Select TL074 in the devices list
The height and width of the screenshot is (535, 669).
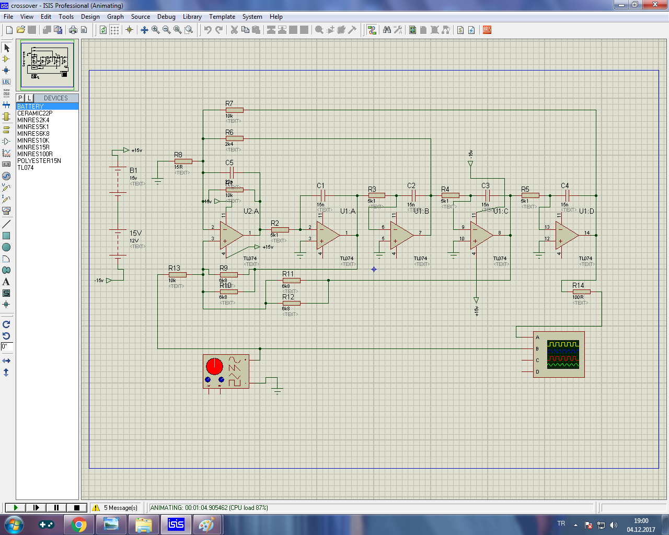pos(26,168)
